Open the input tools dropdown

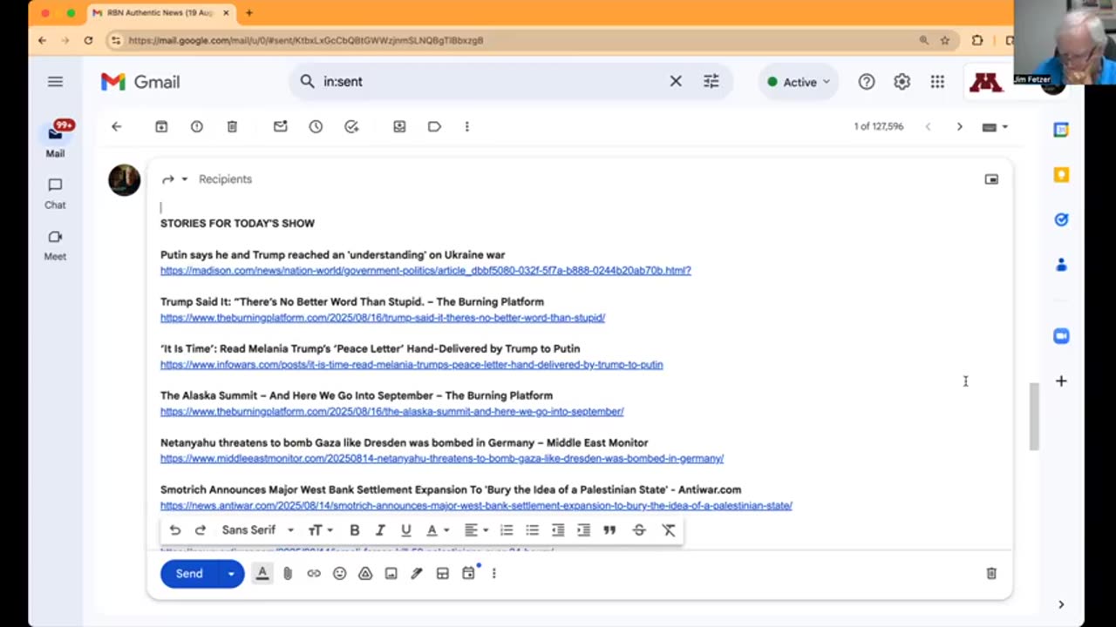[995, 126]
